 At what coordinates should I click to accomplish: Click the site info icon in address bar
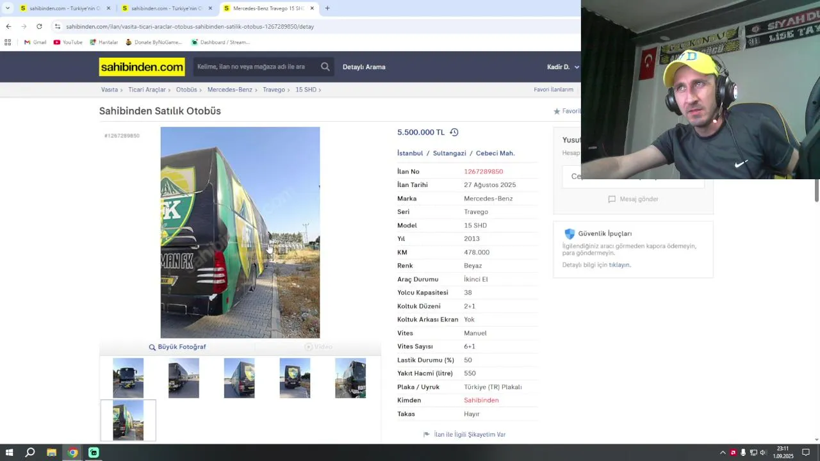pyautogui.click(x=58, y=26)
